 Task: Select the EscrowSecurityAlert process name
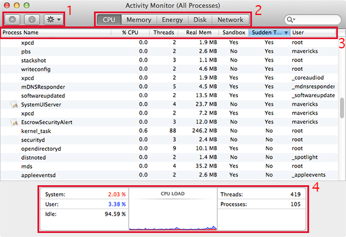[47, 122]
